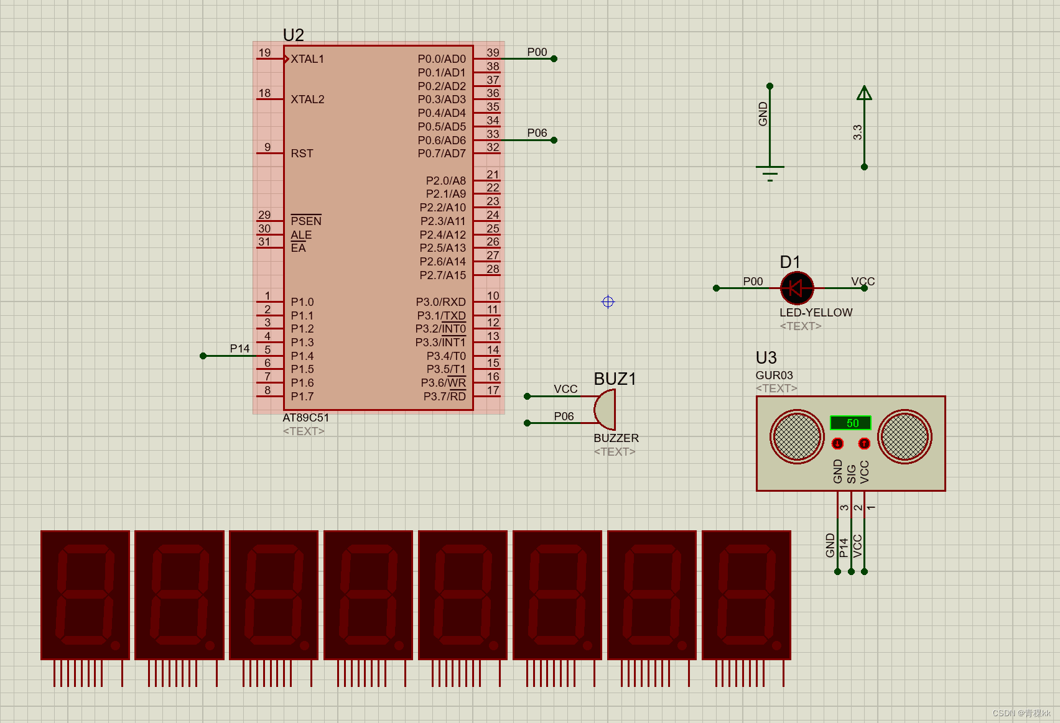Screen dimensions: 1060x723
Task: Click the RST pin label
Action: coord(302,154)
